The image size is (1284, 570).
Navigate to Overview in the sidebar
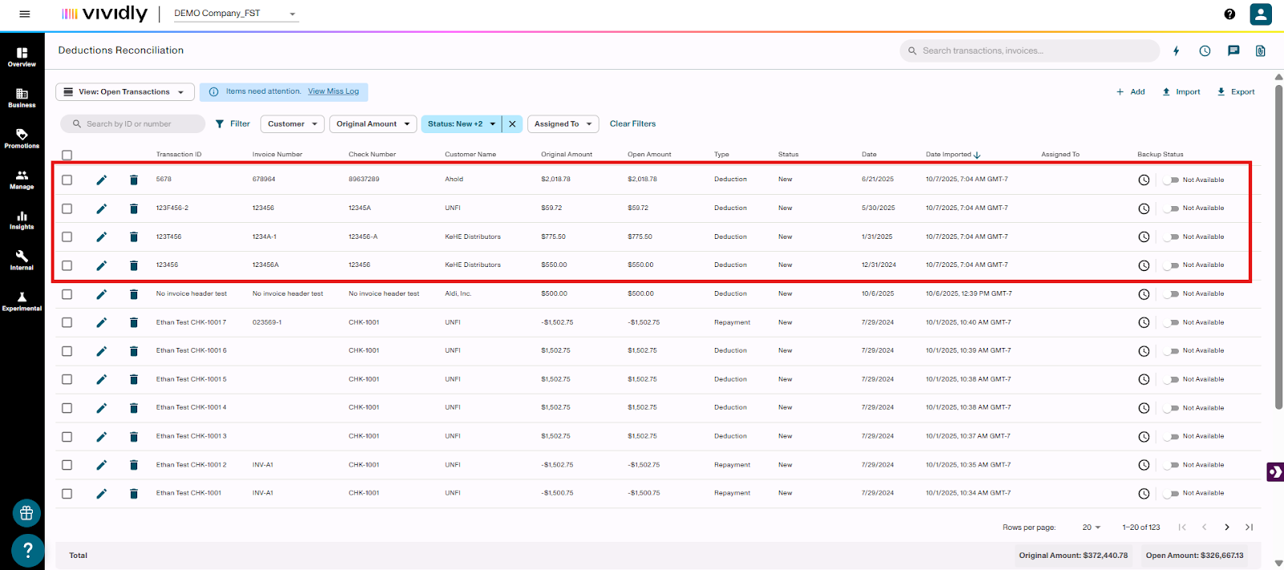pyautogui.click(x=22, y=56)
